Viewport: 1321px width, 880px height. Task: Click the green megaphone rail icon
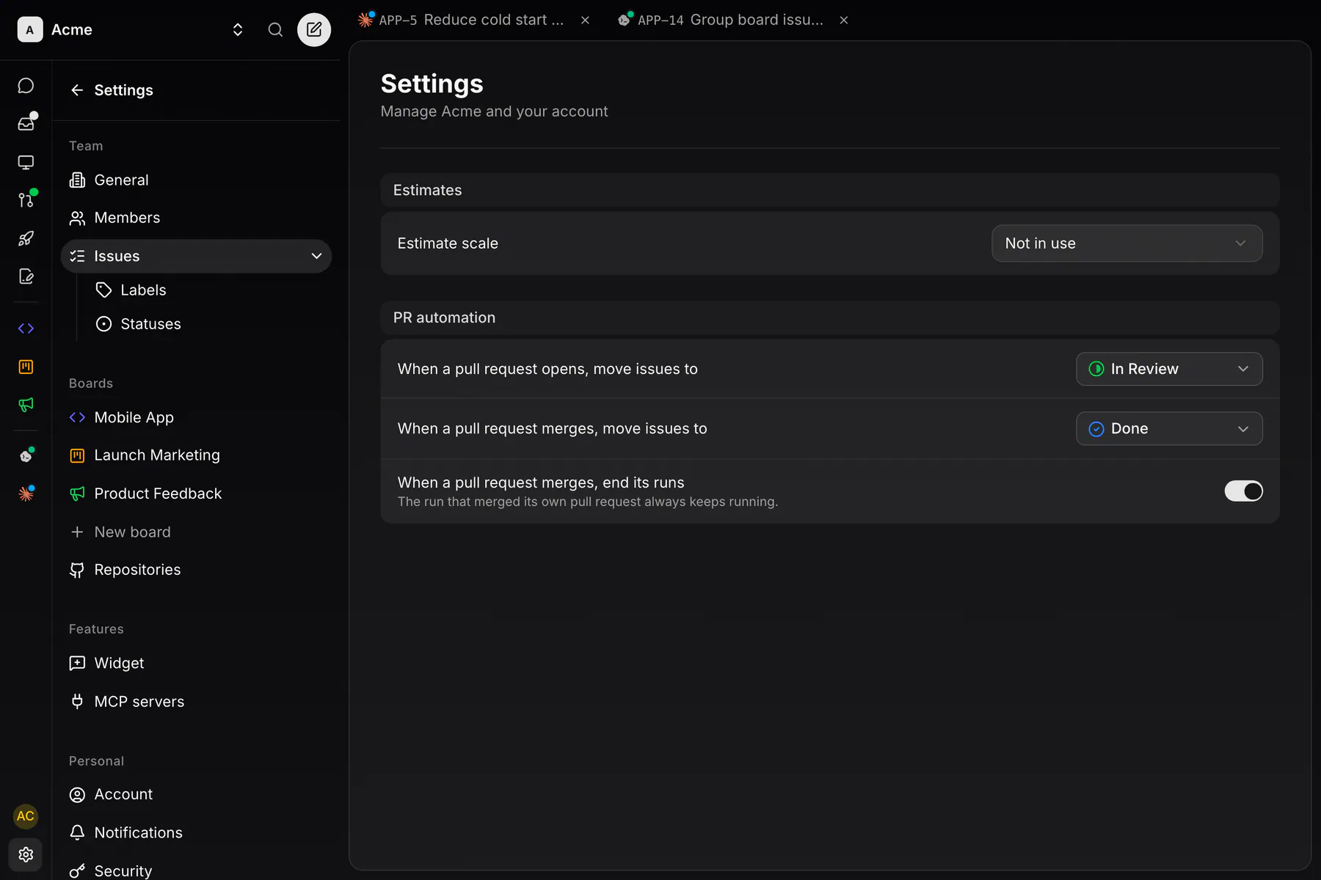[26, 405]
